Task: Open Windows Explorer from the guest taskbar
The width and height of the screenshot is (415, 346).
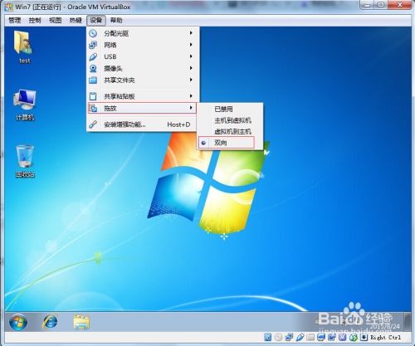Action: [x=81, y=322]
